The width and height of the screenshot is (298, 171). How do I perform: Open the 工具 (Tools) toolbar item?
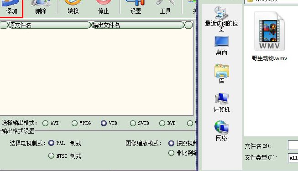coord(165,8)
